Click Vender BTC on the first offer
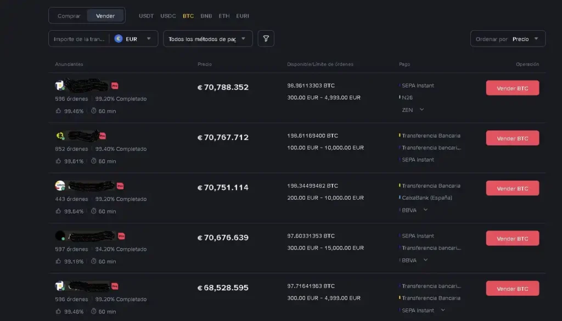Screen dimensions: 562x321 pyautogui.click(x=512, y=88)
